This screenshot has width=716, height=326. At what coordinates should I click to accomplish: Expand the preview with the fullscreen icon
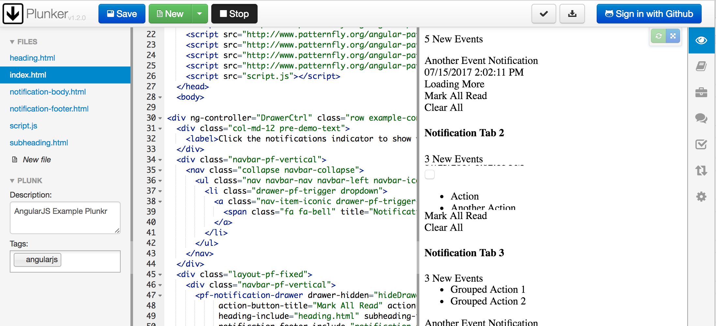coord(673,36)
